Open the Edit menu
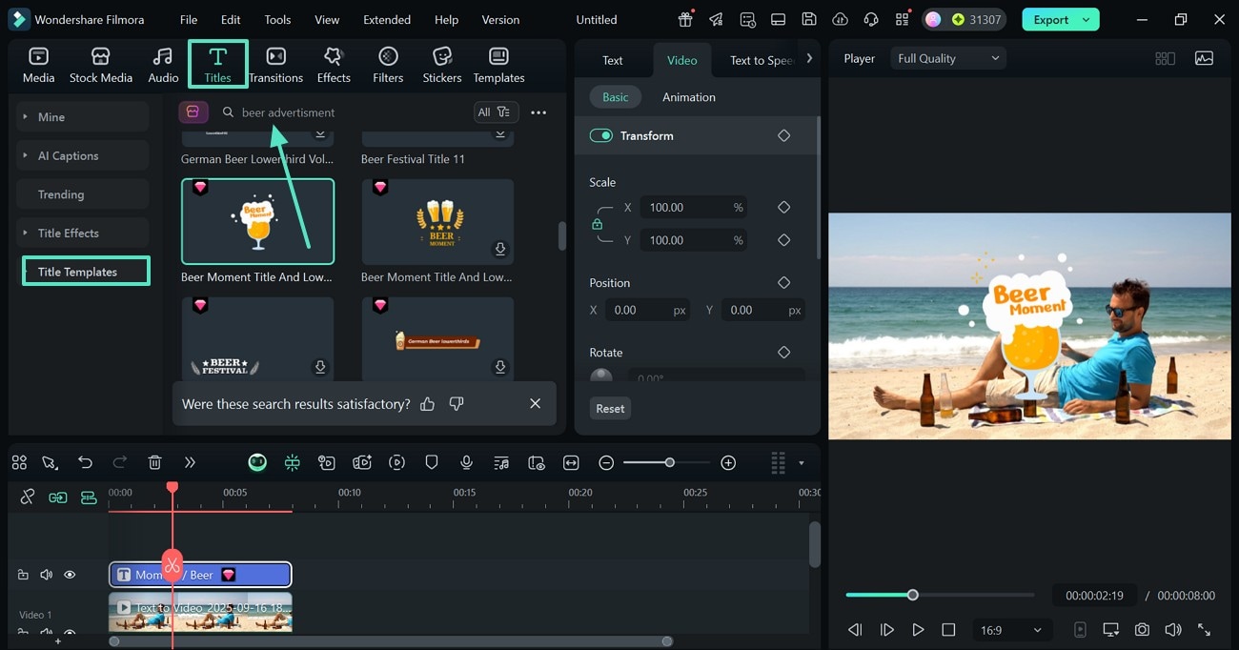 coord(231,19)
